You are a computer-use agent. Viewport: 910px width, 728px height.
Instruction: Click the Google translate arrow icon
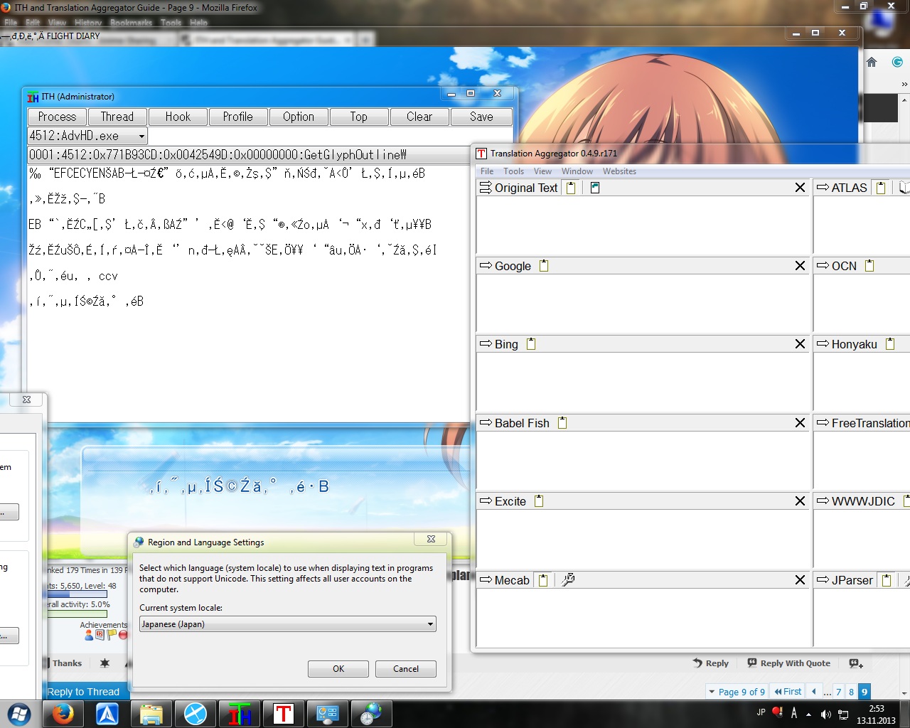pos(486,266)
